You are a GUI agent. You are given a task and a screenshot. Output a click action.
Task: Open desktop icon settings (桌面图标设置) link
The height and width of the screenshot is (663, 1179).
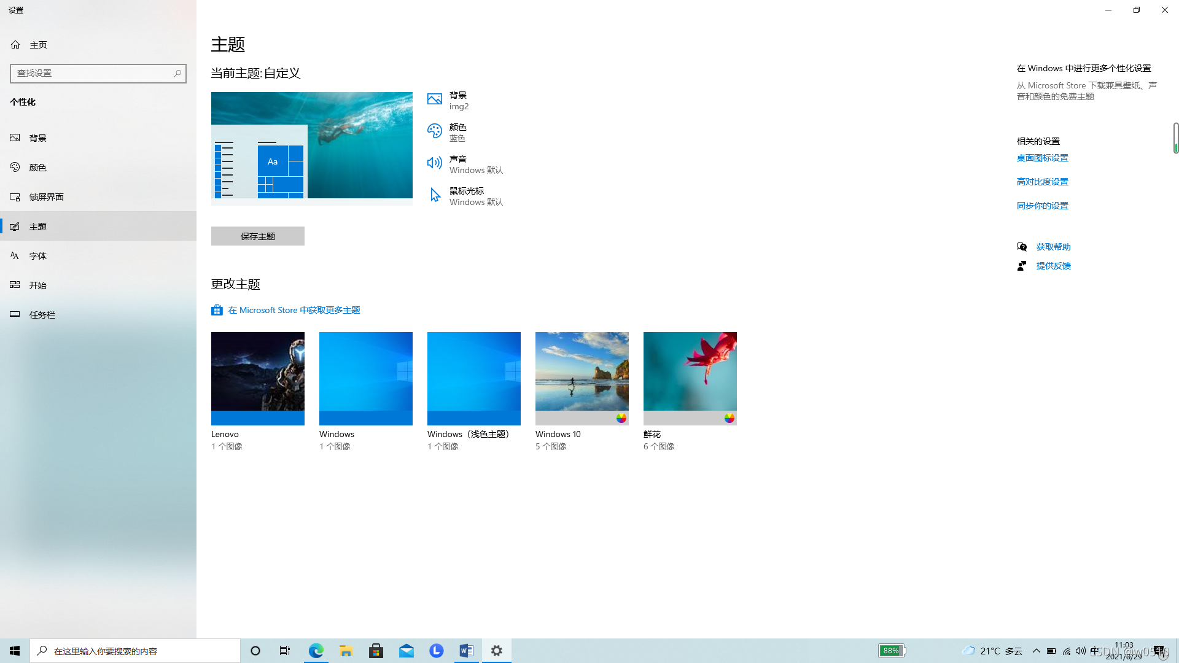[x=1042, y=158]
